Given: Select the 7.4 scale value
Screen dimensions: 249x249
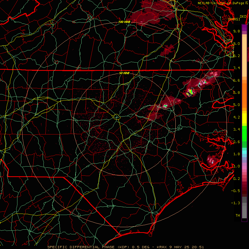Looking at the screenshot, I should point(237,68).
